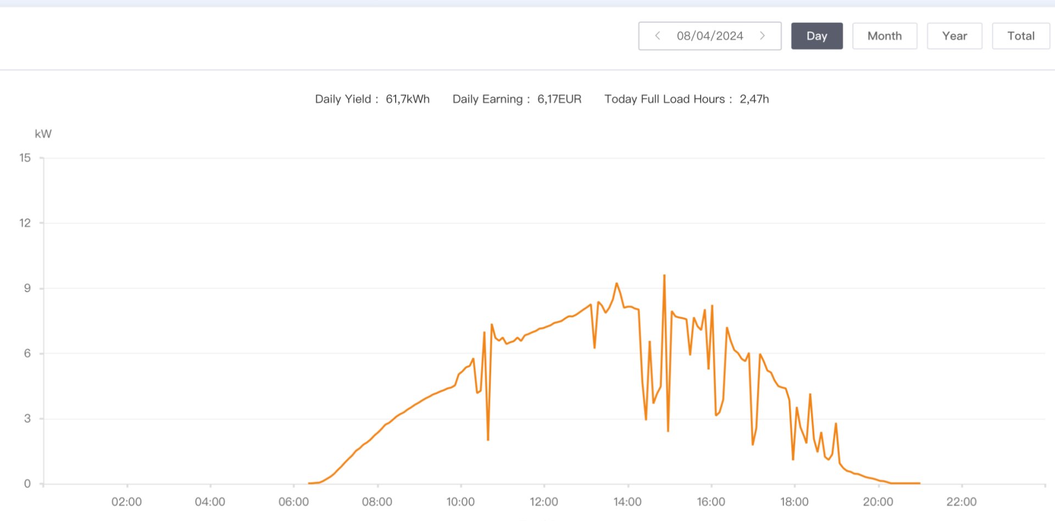Screen dimensions: 1055x521
Task: Click the 20:00 time axis label
Action: (878, 502)
